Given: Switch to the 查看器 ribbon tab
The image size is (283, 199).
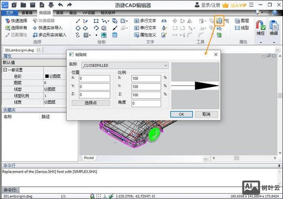Looking at the screenshot, I should click(26, 13).
